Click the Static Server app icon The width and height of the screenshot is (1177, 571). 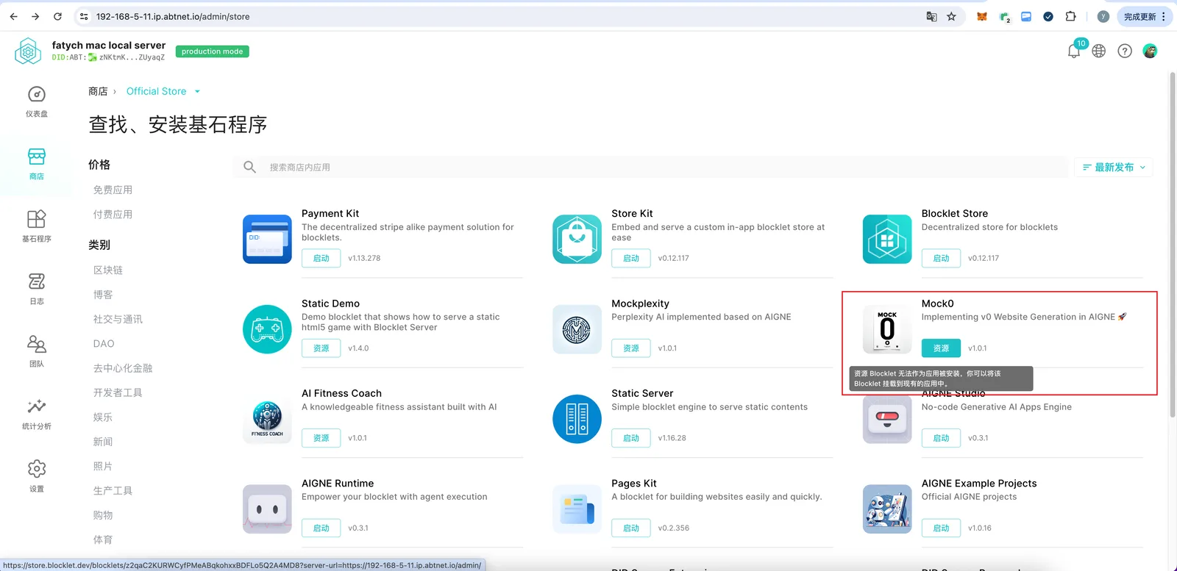577,419
